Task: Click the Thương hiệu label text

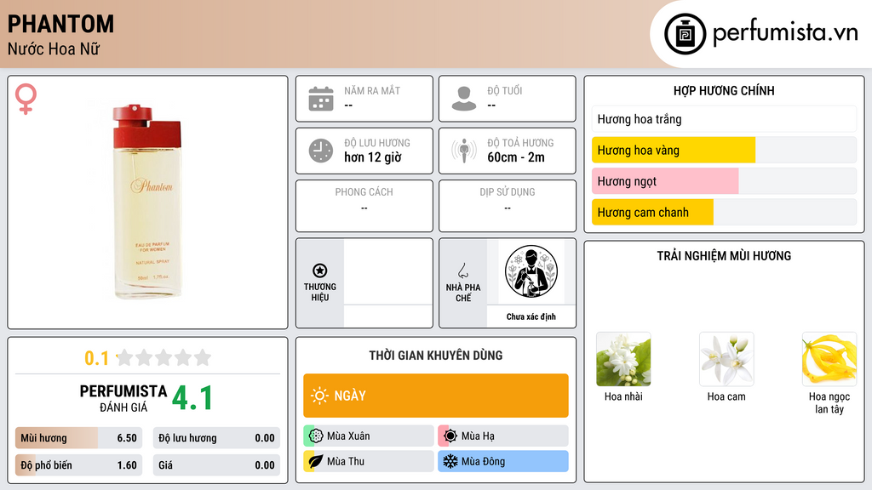Action: (x=320, y=293)
